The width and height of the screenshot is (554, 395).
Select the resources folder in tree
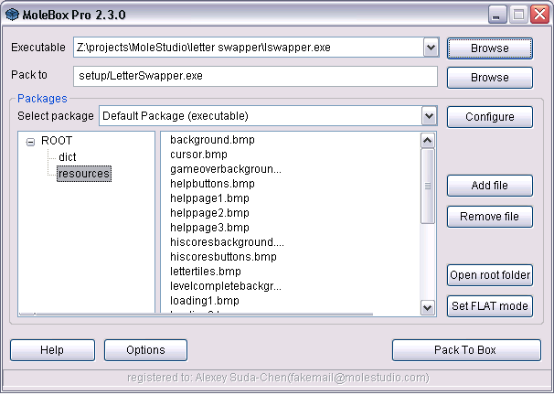pyautogui.click(x=83, y=173)
